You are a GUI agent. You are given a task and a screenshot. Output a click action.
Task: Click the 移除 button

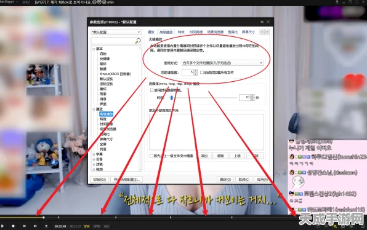[220, 156]
